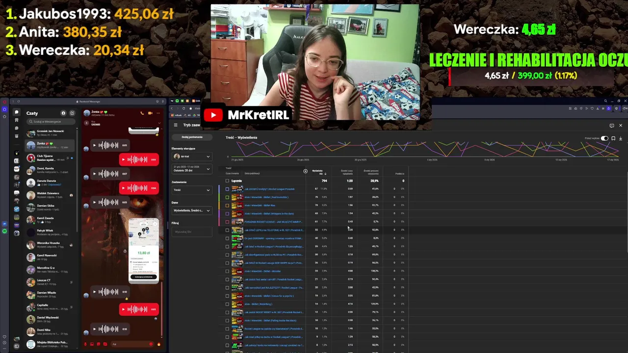Screen dimensions: 628x353
Task: Save the report with bookmark icon
Action: tap(613, 138)
